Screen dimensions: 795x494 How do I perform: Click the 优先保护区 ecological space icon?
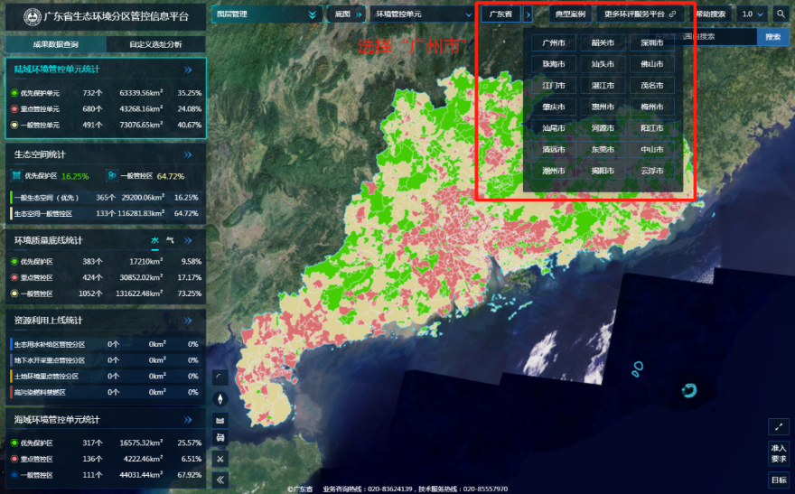(15, 176)
